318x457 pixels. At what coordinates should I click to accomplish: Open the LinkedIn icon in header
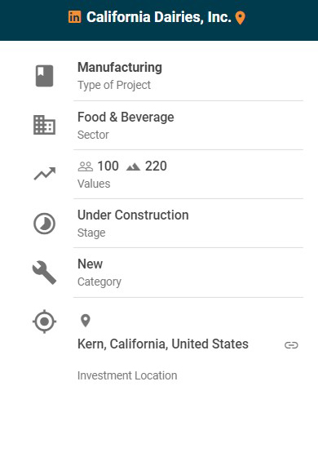(74, 17)
